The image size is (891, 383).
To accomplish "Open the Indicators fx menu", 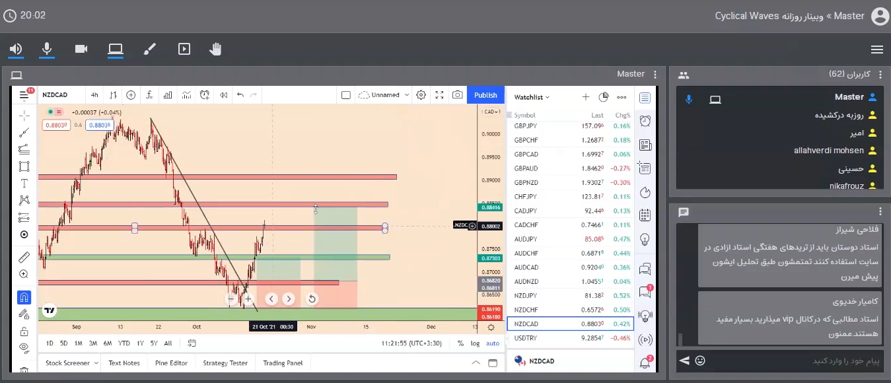I will point(150,95).
